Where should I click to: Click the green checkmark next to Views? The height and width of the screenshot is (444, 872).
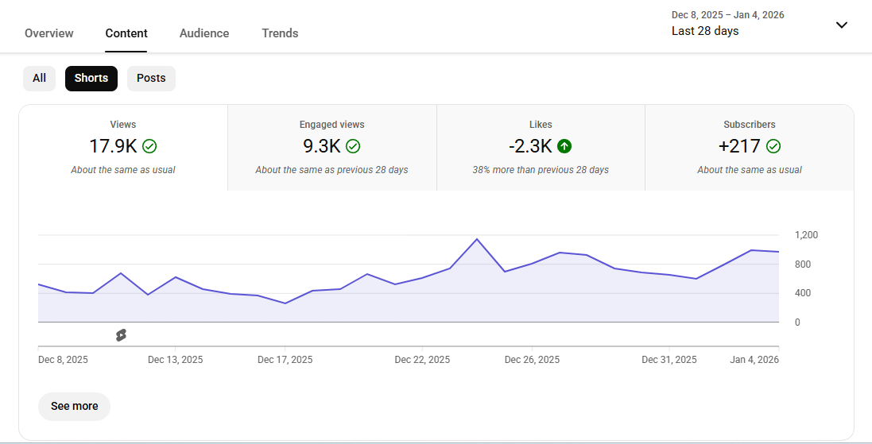[149, 146]
